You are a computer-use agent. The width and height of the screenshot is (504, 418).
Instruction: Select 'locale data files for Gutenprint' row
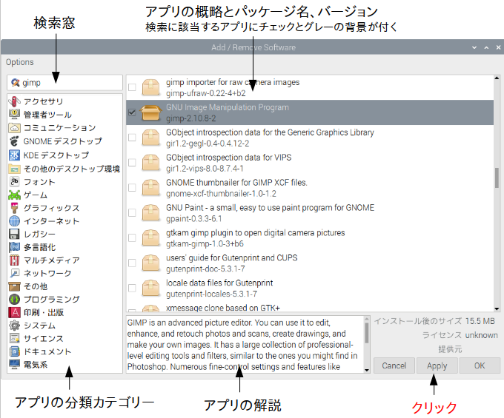(x=310, y=288)
